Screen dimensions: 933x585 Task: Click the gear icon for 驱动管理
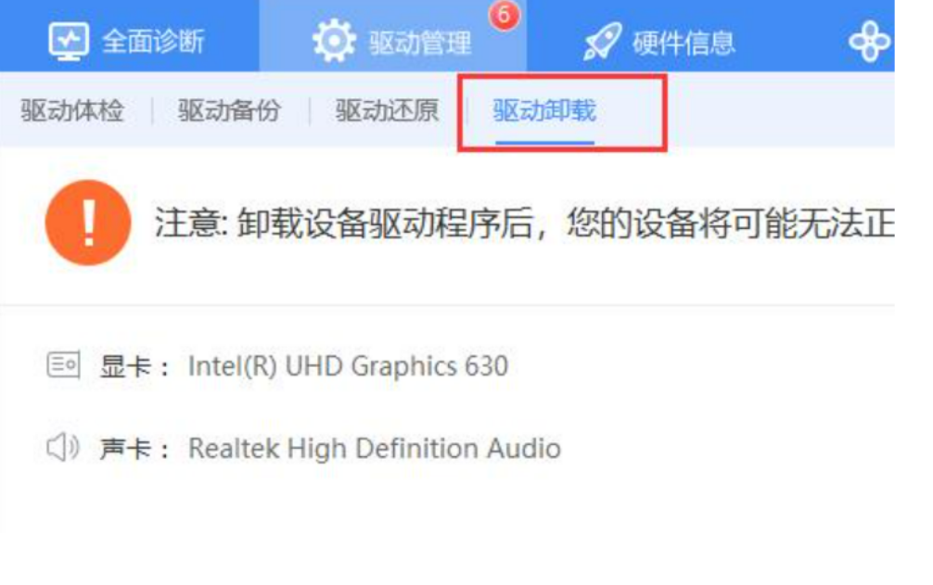click(334, 41)
